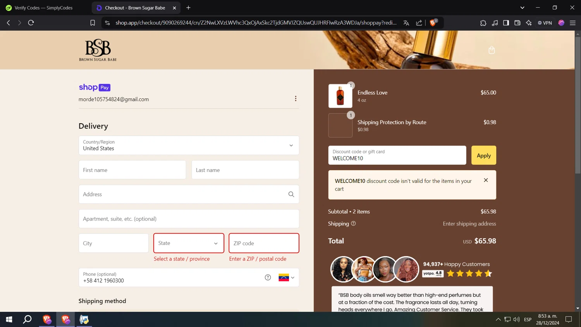
Task: Open Brave media playlist icon
Action: 495,23
